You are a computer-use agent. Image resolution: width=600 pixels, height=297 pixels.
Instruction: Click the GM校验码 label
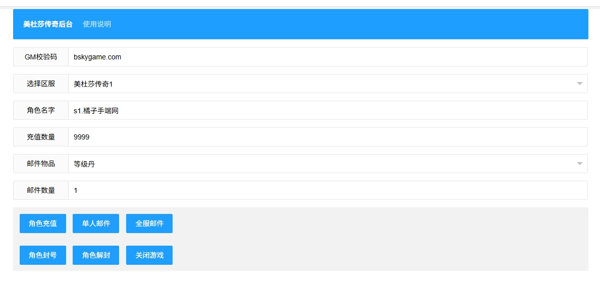41,57
